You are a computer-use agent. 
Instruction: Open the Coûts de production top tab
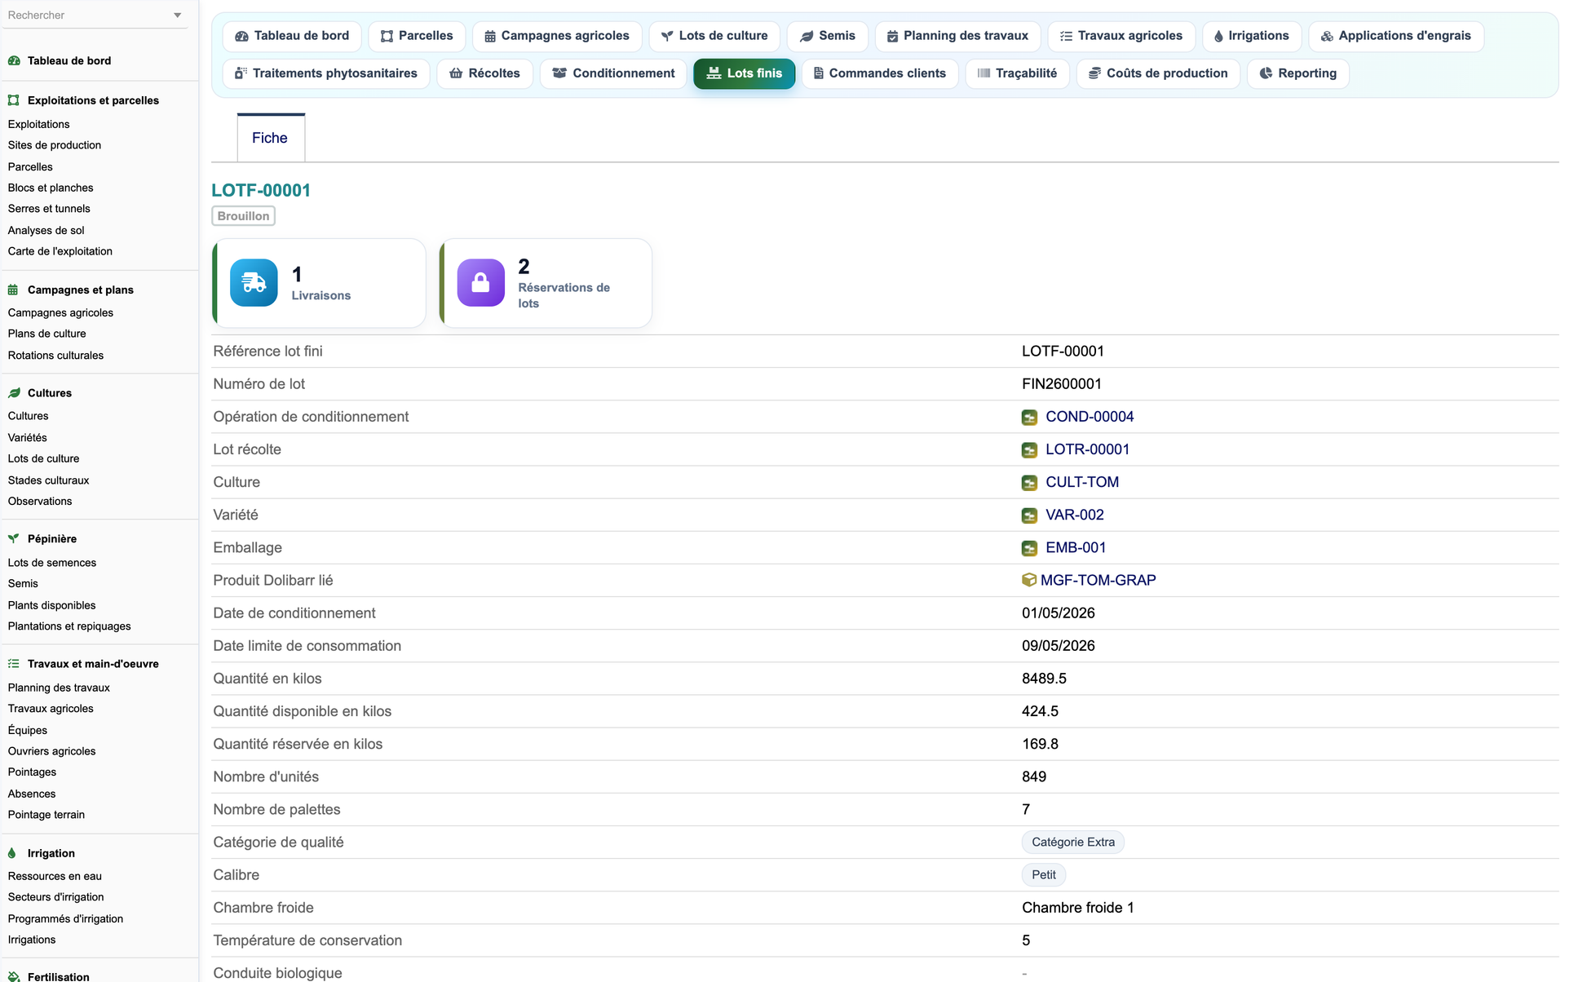[1158, 73]
